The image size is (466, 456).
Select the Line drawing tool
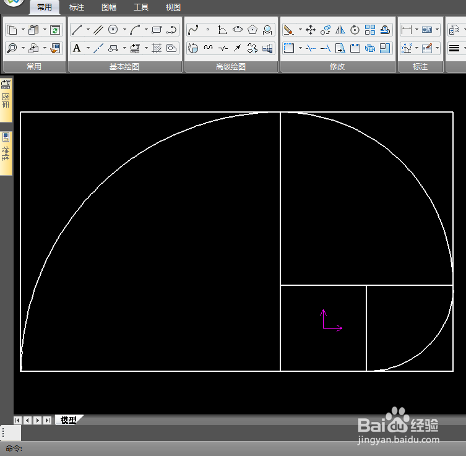(x=77, y=30)
